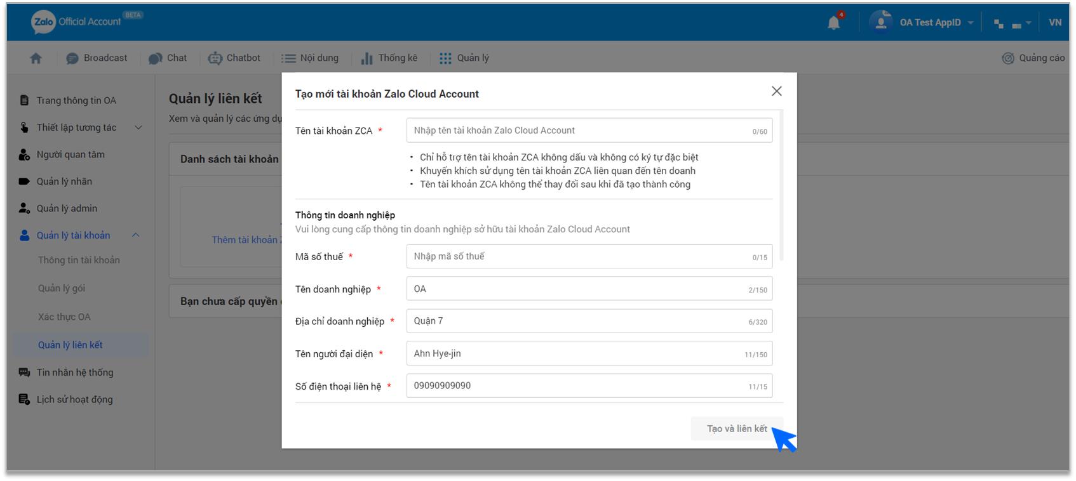Open the notifications bell icon

coord(834,23)
